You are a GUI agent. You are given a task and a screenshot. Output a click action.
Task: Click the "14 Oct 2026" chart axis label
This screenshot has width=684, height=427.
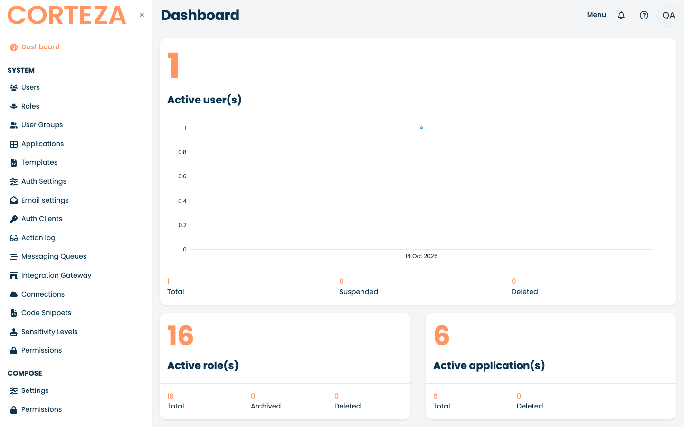tap(421, 256)
